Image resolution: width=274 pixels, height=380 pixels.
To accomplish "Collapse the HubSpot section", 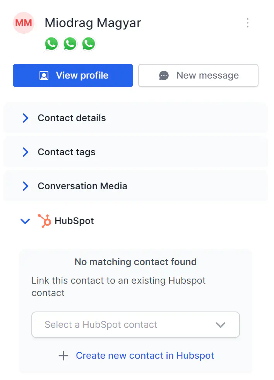I will 25,221.
